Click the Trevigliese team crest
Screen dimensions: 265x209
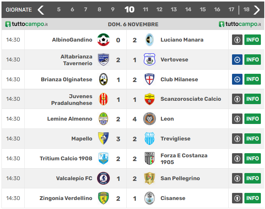coord(150,139)
